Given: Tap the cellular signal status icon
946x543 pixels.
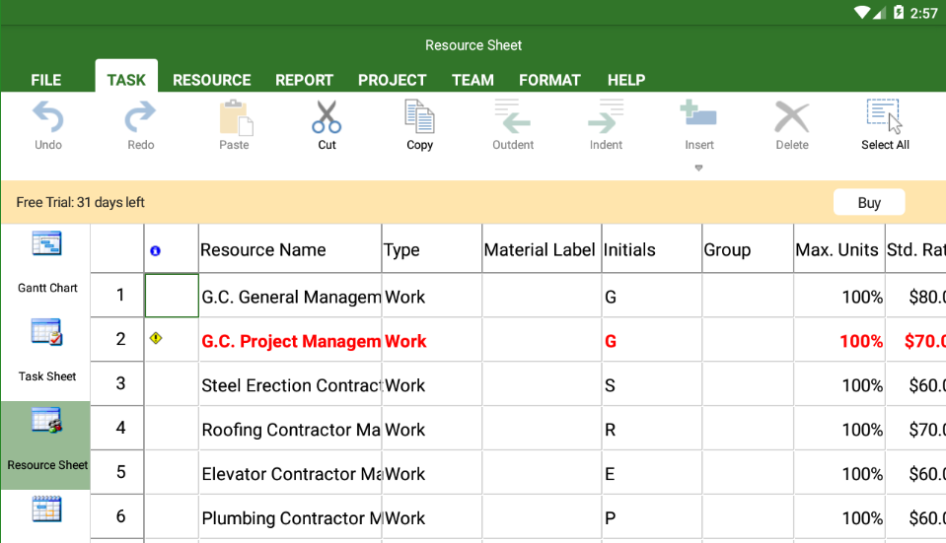Looking at the screenshot, I should tap(880, 13).
